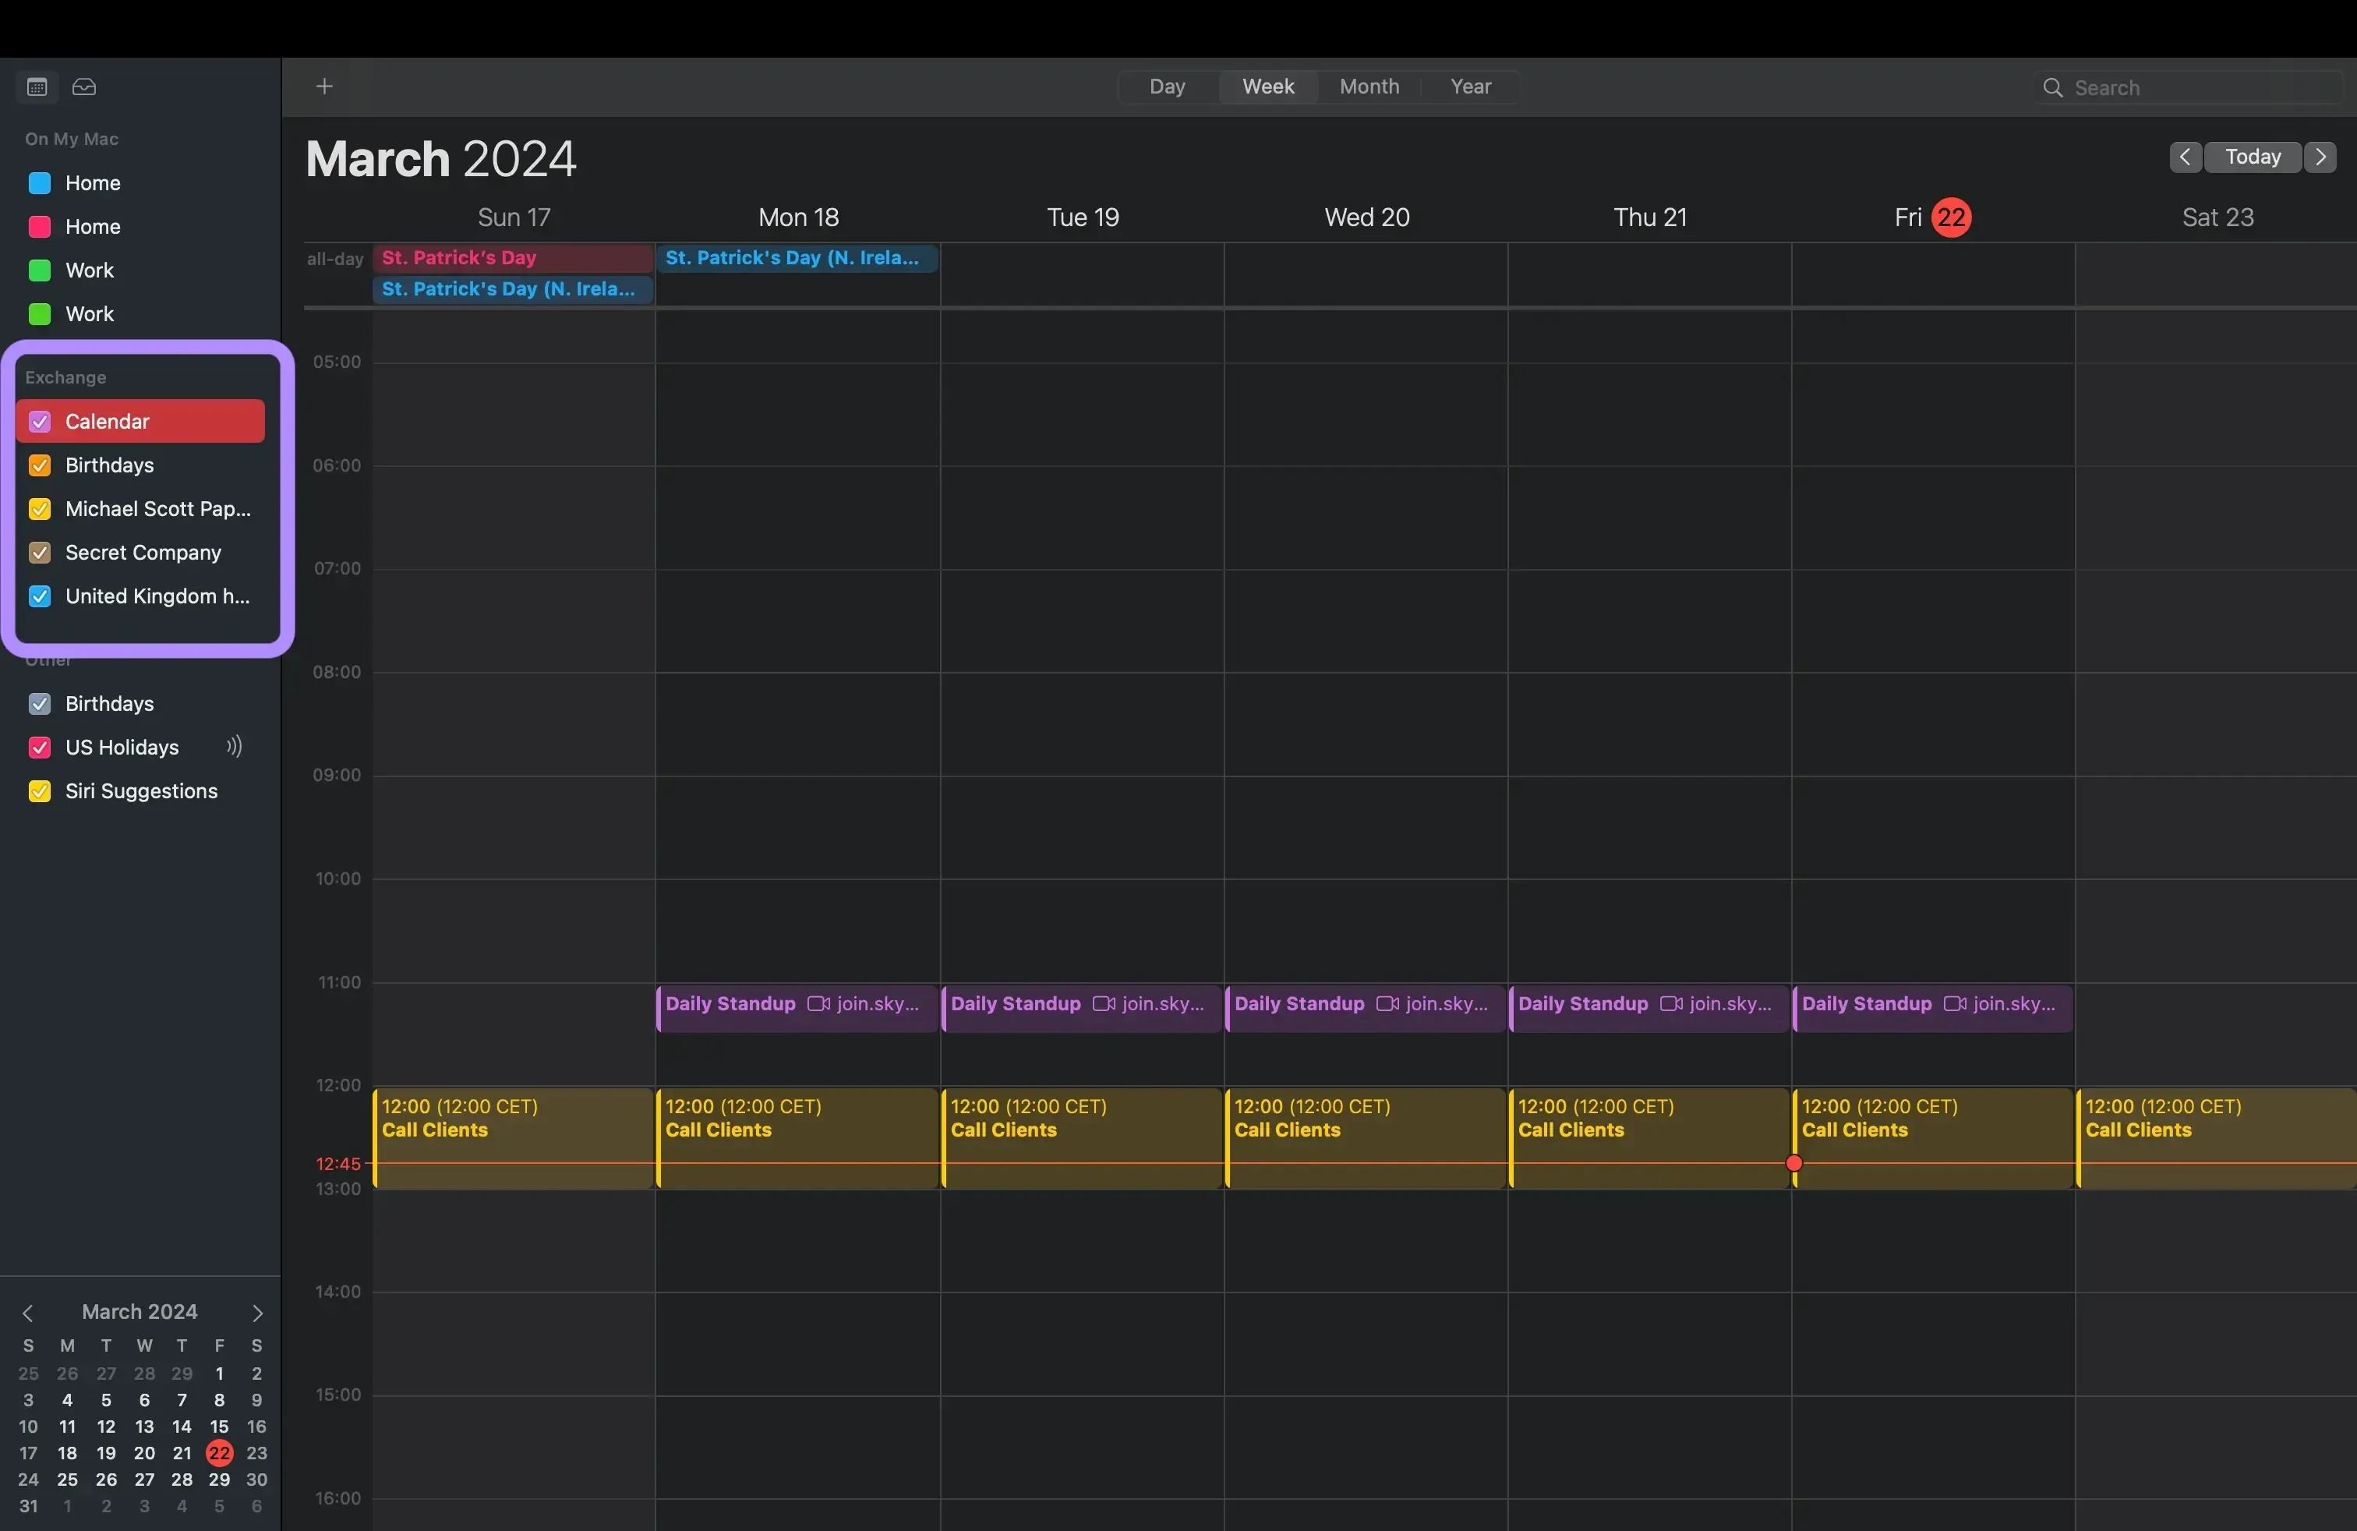This screenshot has height=1531, width=2357.
Task: Uncheck the Siri Suggestions calendar
Action: [x=41, y=790]
